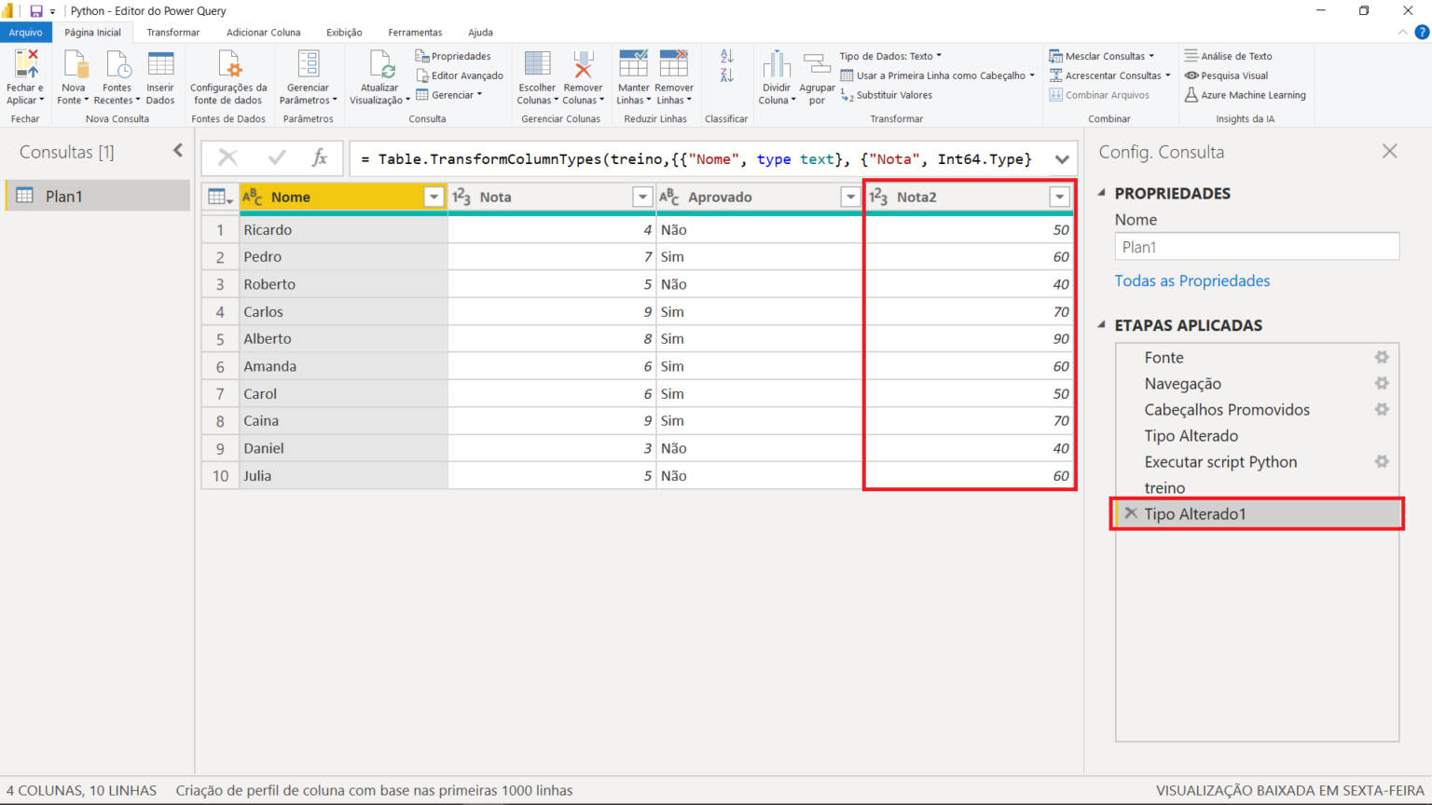Open Fontes Recentes list
Screen dimensions: 1432x805
(x=117, y=78)
